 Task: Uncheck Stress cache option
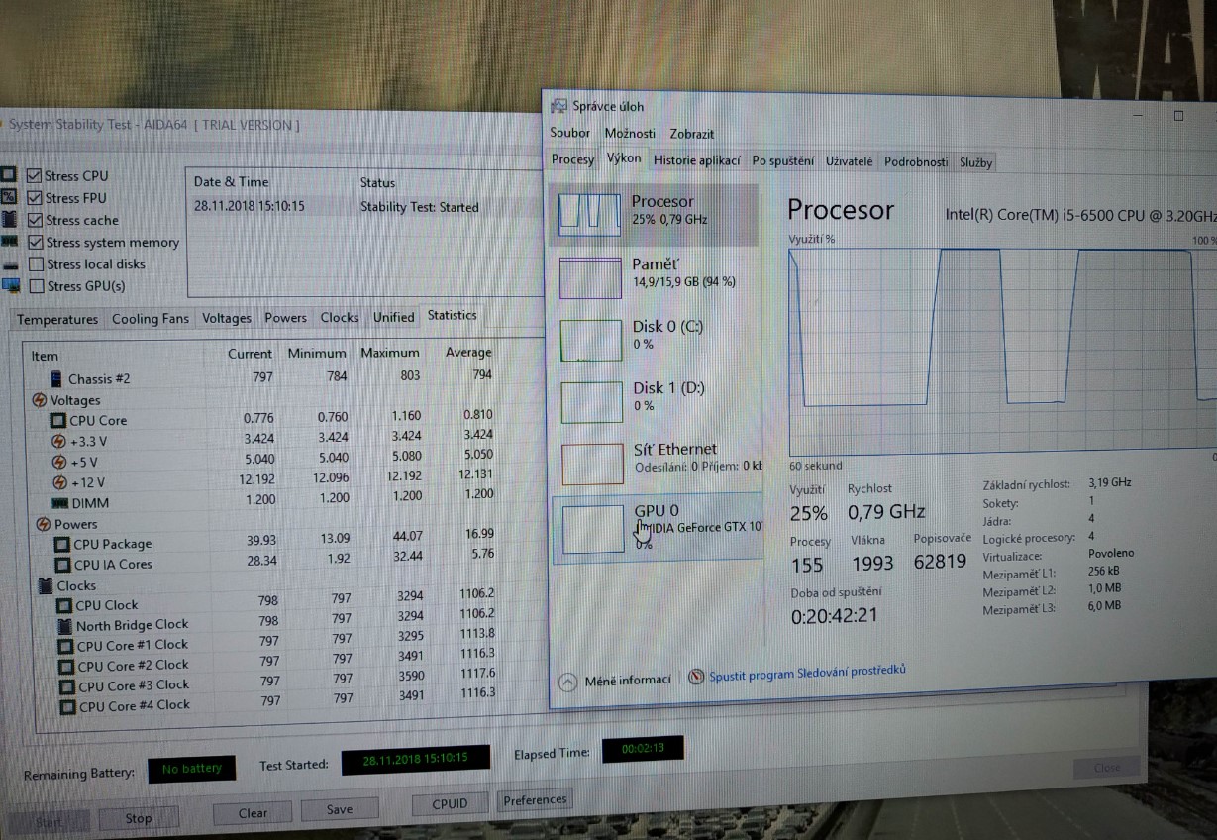tap(35, 220)
